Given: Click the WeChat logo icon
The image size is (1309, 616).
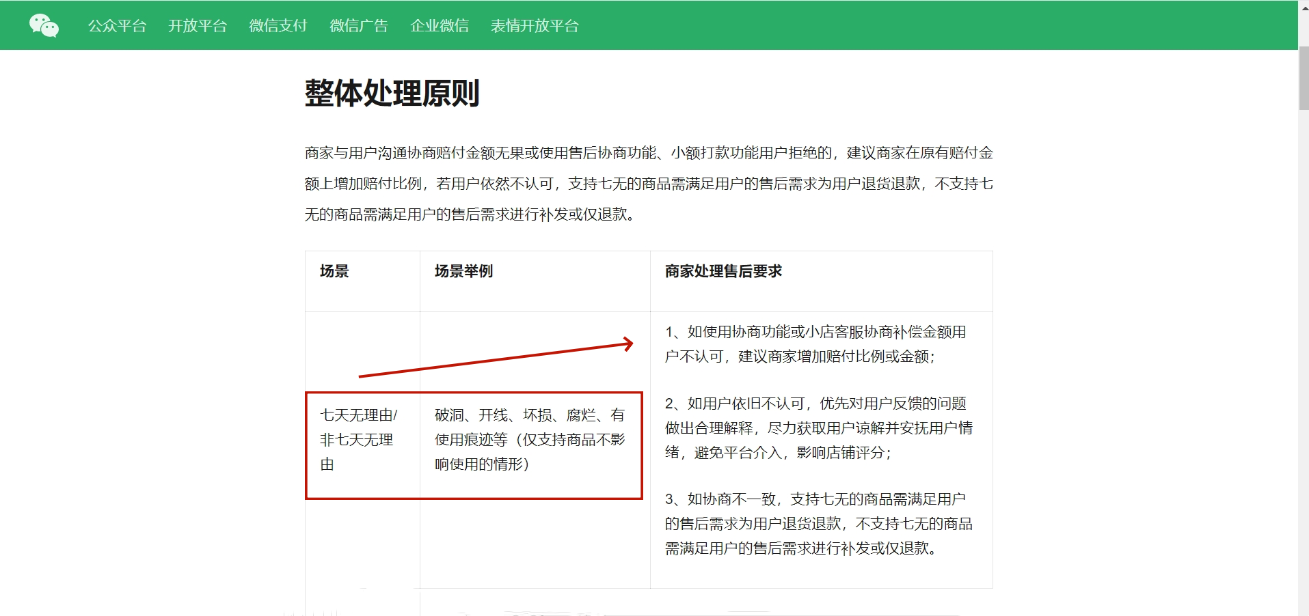Looking at the screenshot, I should [x=44, y=25].
